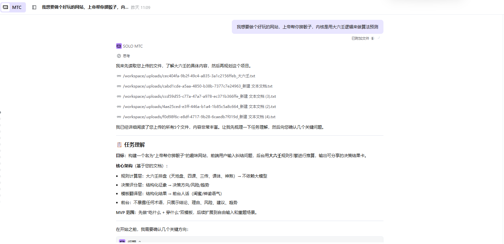This screenshot has height=244, width=504.
Task: Click the read icon beside 新建 文本文档.txt
Action: pyautogui.click(x=119, y=86)
